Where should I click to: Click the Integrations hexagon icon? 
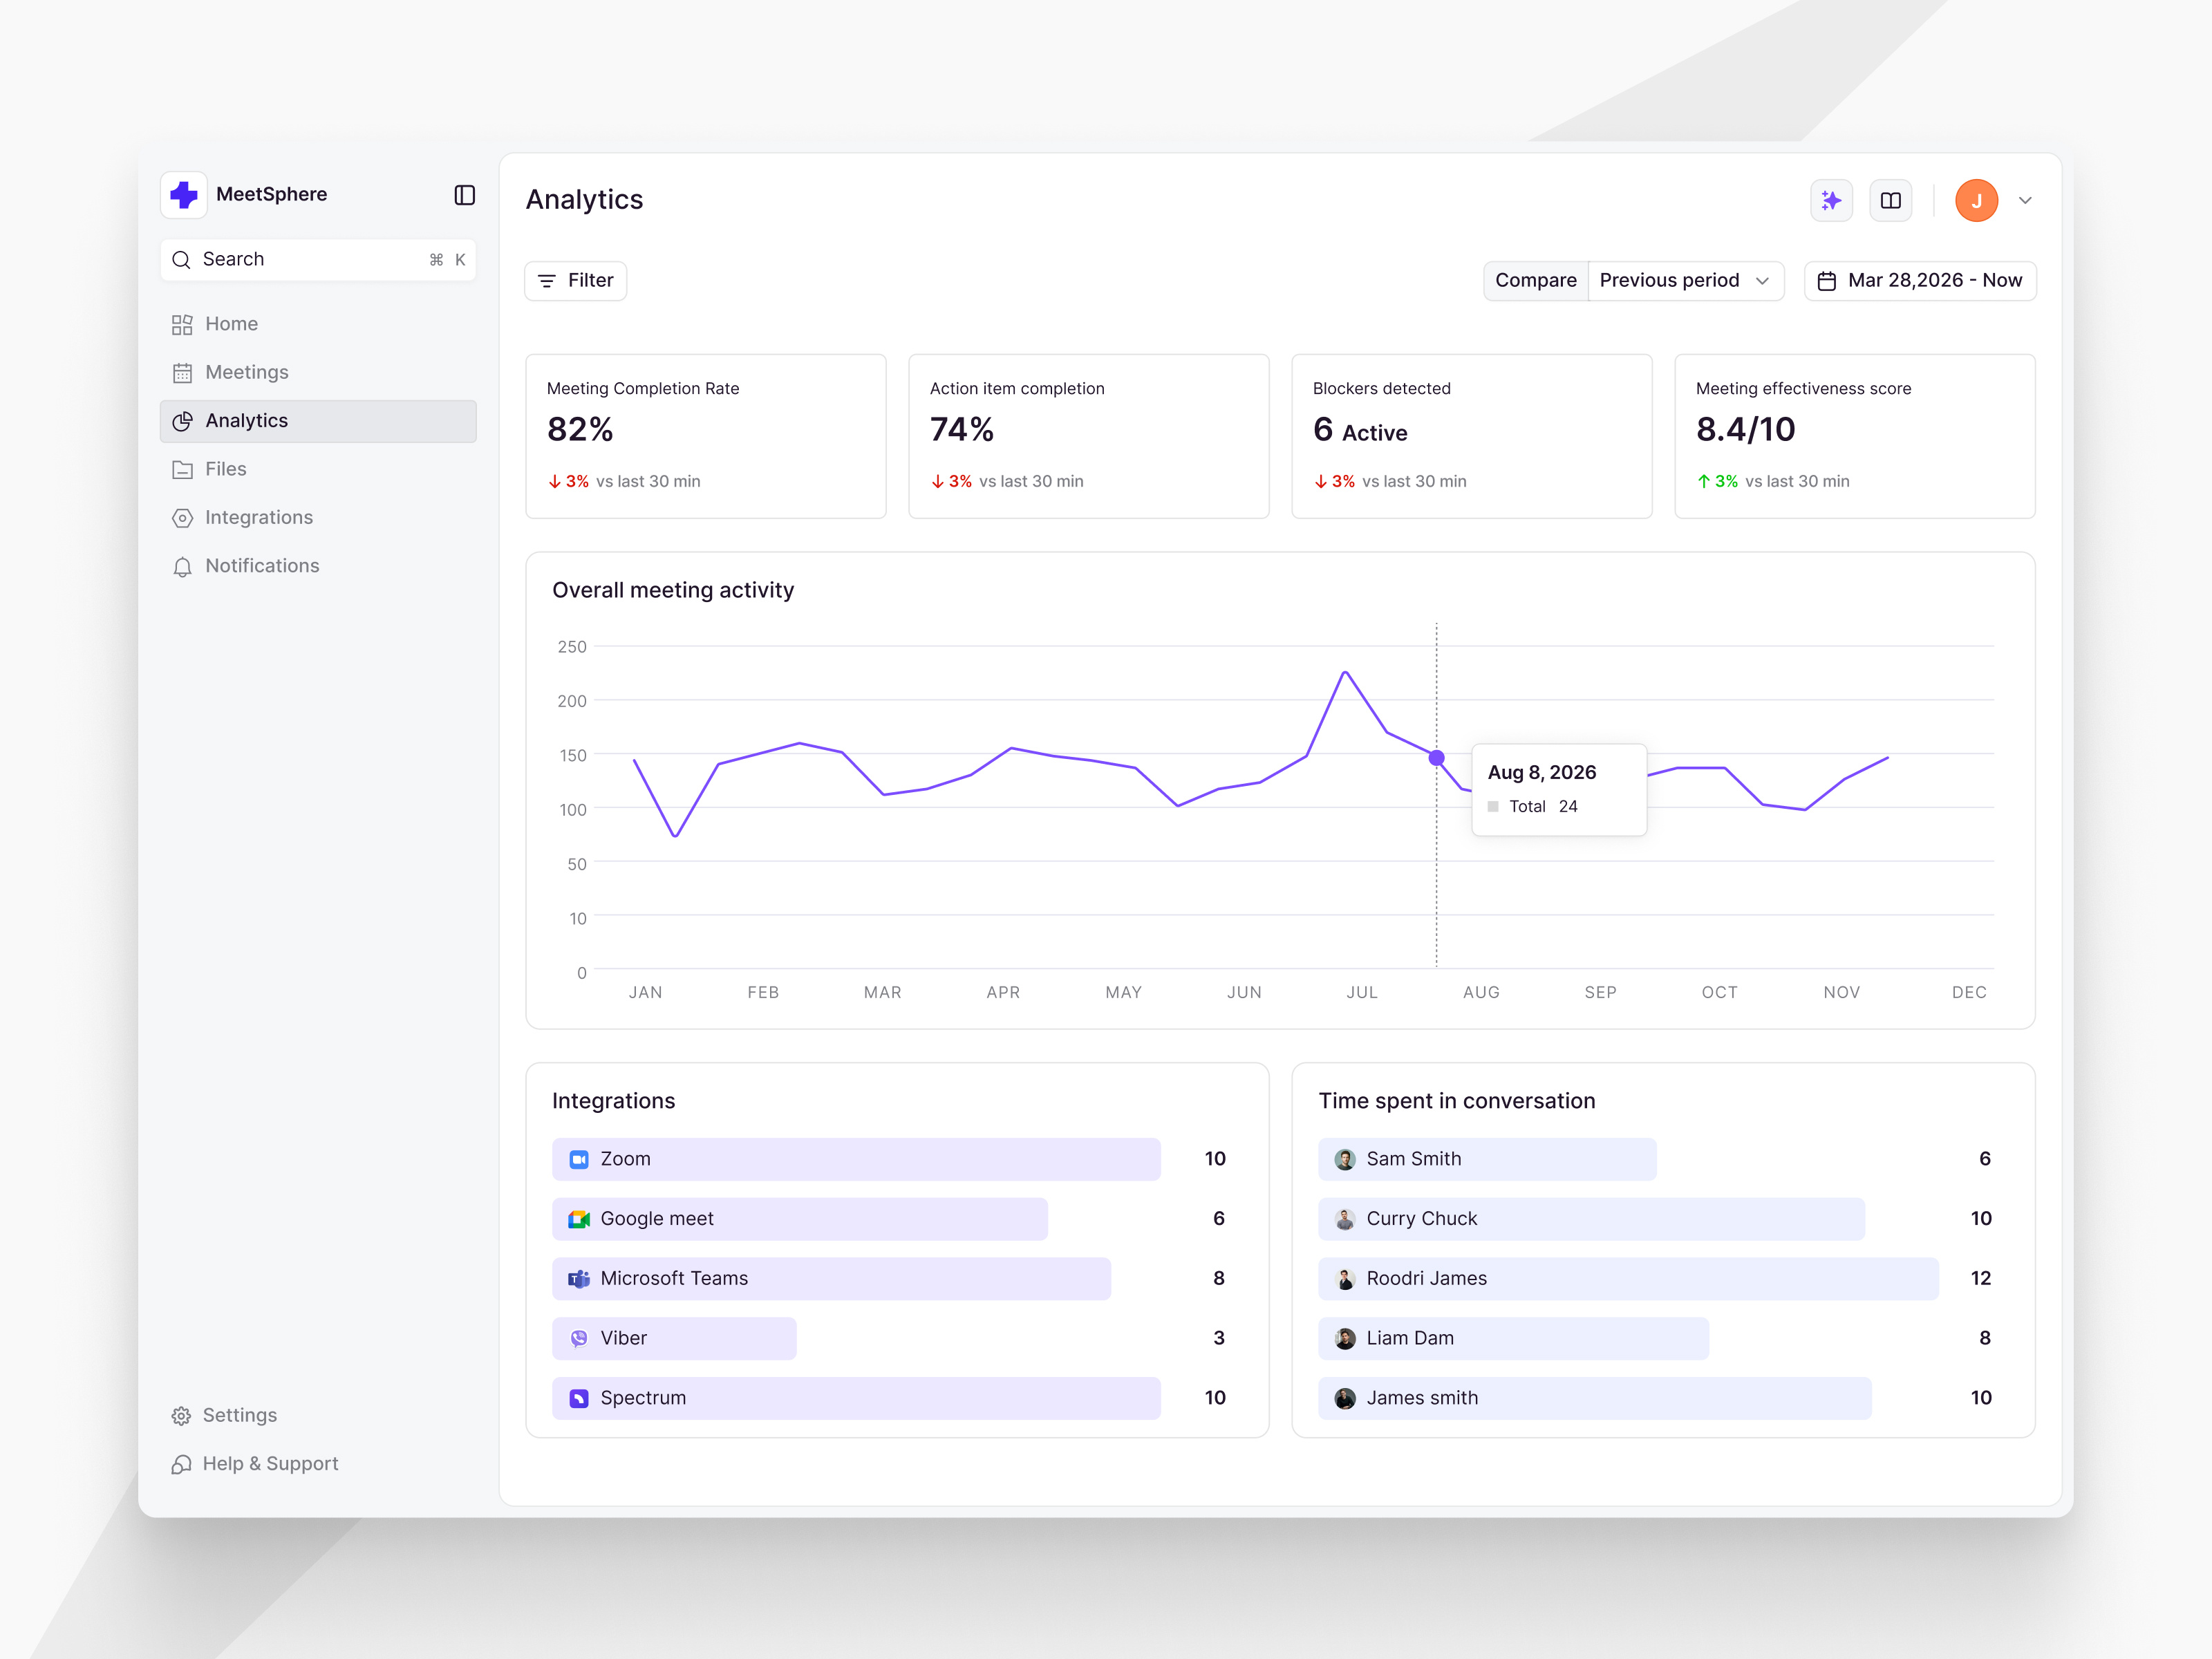tap(182, 518)
